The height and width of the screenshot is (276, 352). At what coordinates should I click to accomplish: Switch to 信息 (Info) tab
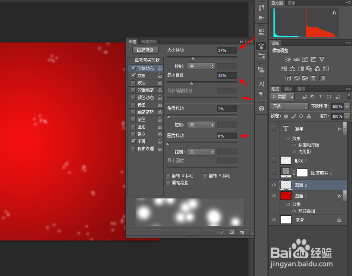pos(291,3)
